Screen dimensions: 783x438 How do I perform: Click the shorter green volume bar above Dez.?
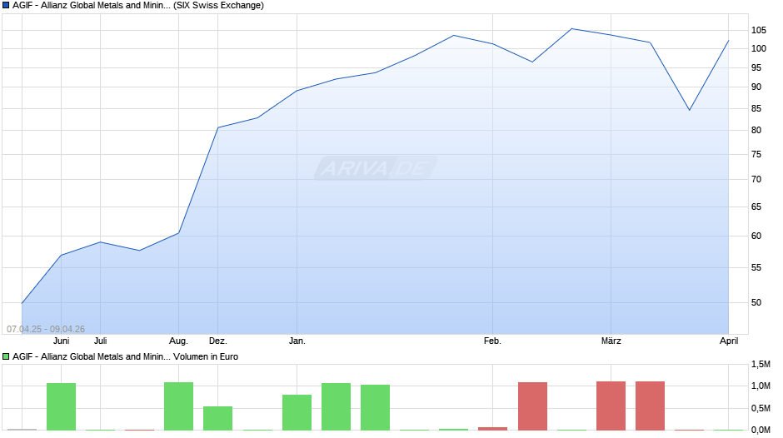click(x=217, y=418)
